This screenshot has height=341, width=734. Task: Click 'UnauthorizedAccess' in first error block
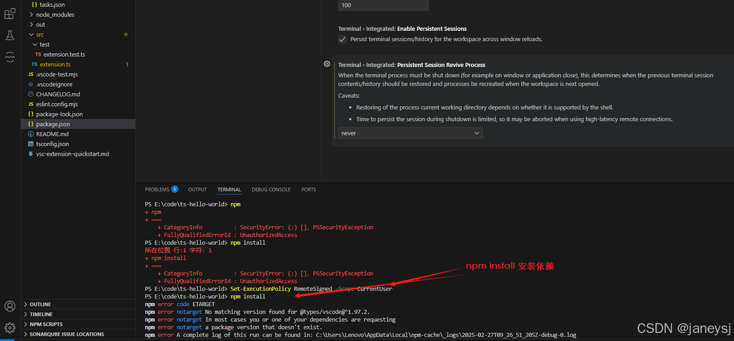(x=268, y=235)
